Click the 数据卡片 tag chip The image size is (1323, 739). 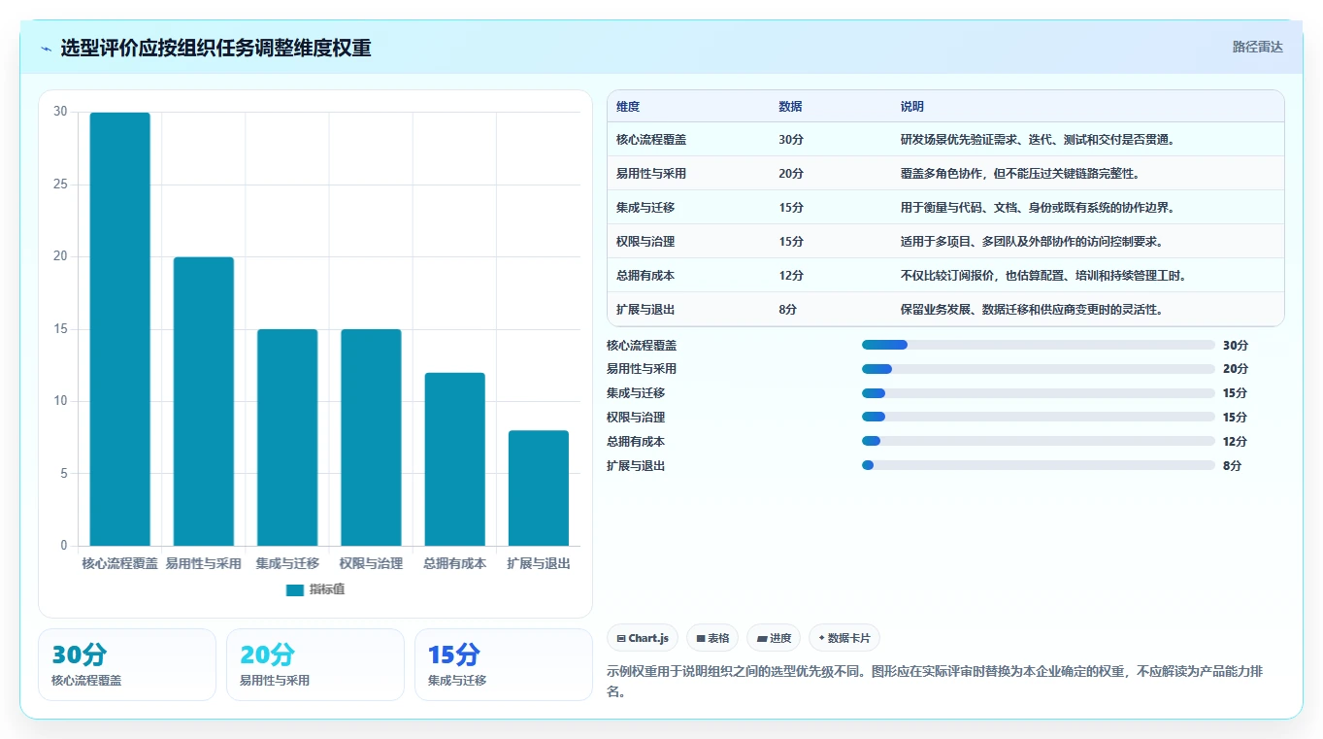coord(844,638)
